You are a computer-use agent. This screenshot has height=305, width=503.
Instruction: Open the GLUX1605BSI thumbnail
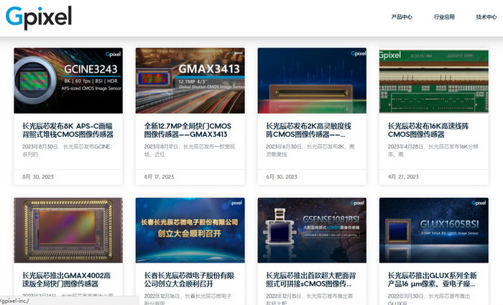pos(434,230)
